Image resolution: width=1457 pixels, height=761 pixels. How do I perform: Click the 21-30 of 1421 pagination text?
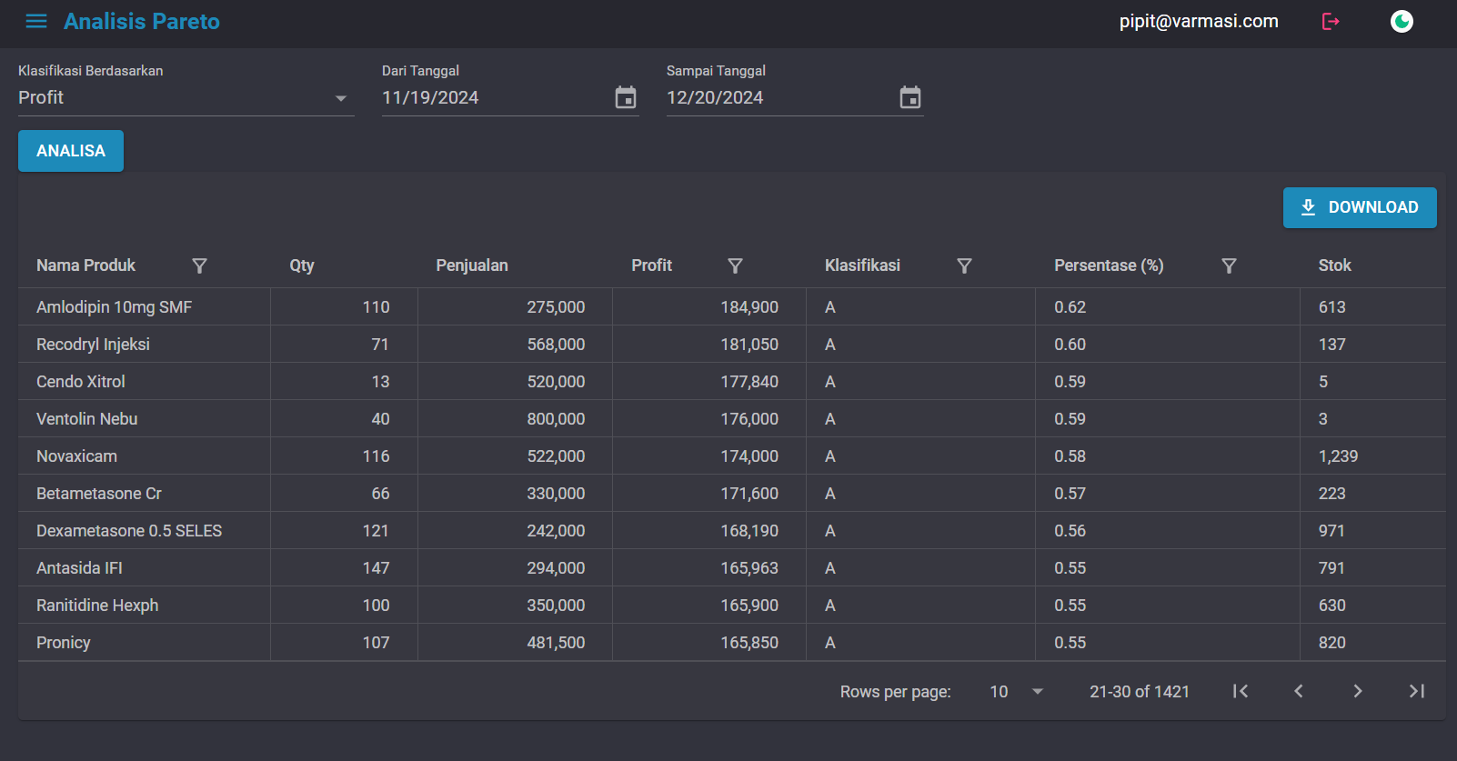point(1140,692)
